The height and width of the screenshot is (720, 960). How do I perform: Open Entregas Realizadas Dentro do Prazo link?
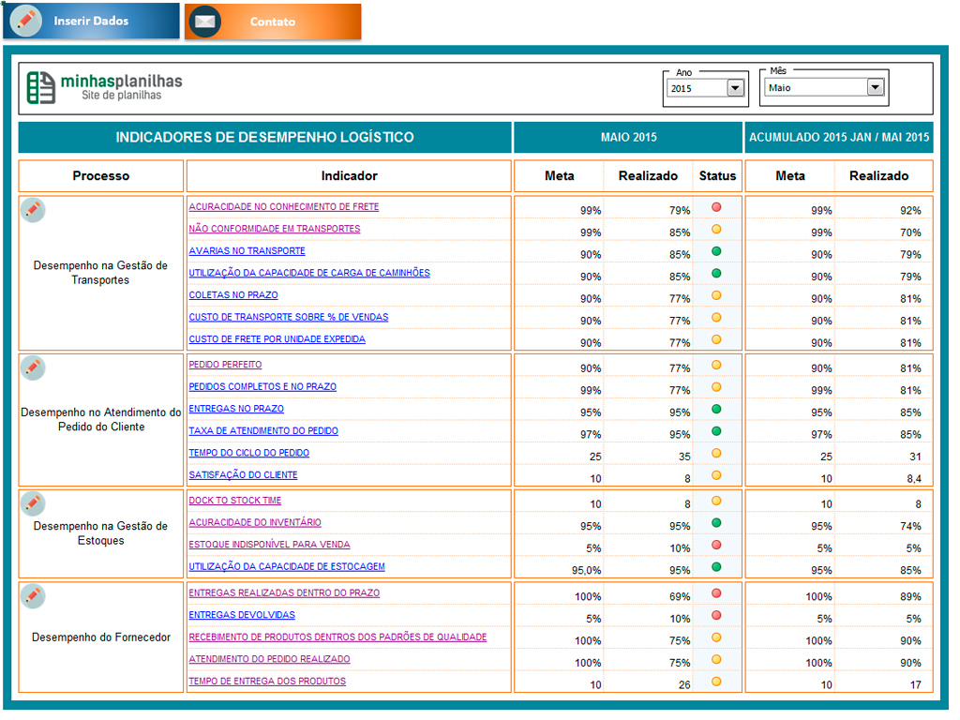click(284, 593)
